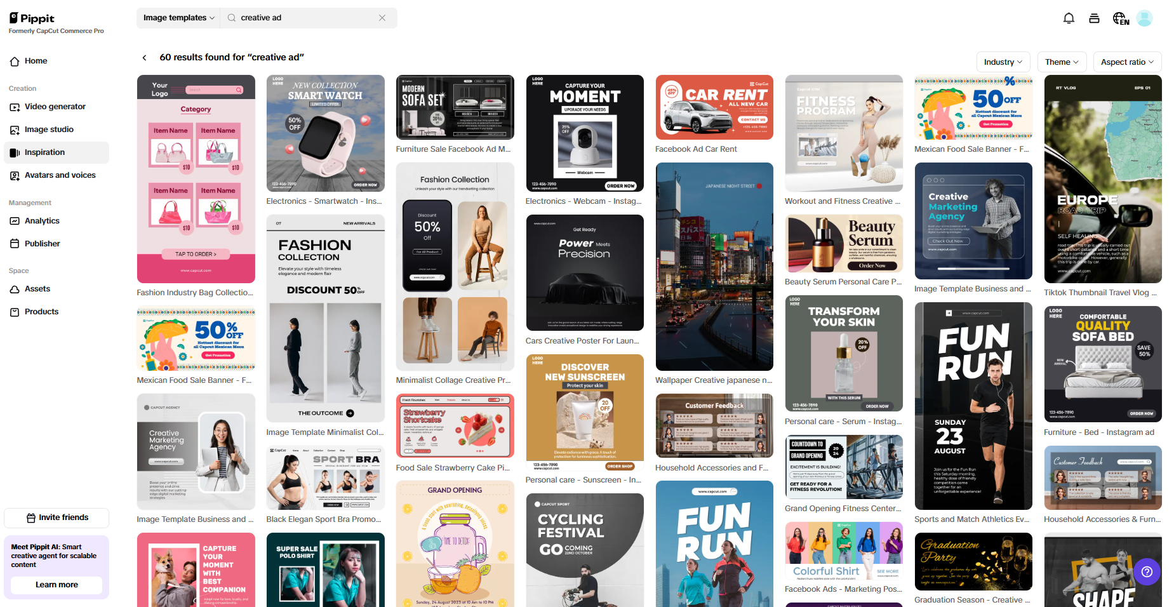Screen dimensions: 1174x607
Task: Clear the search query with the X
Action: 382,18
